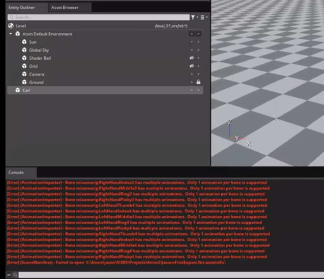
Task: Click the cube icon beside Sun entity
Action: tap(24, 42)
